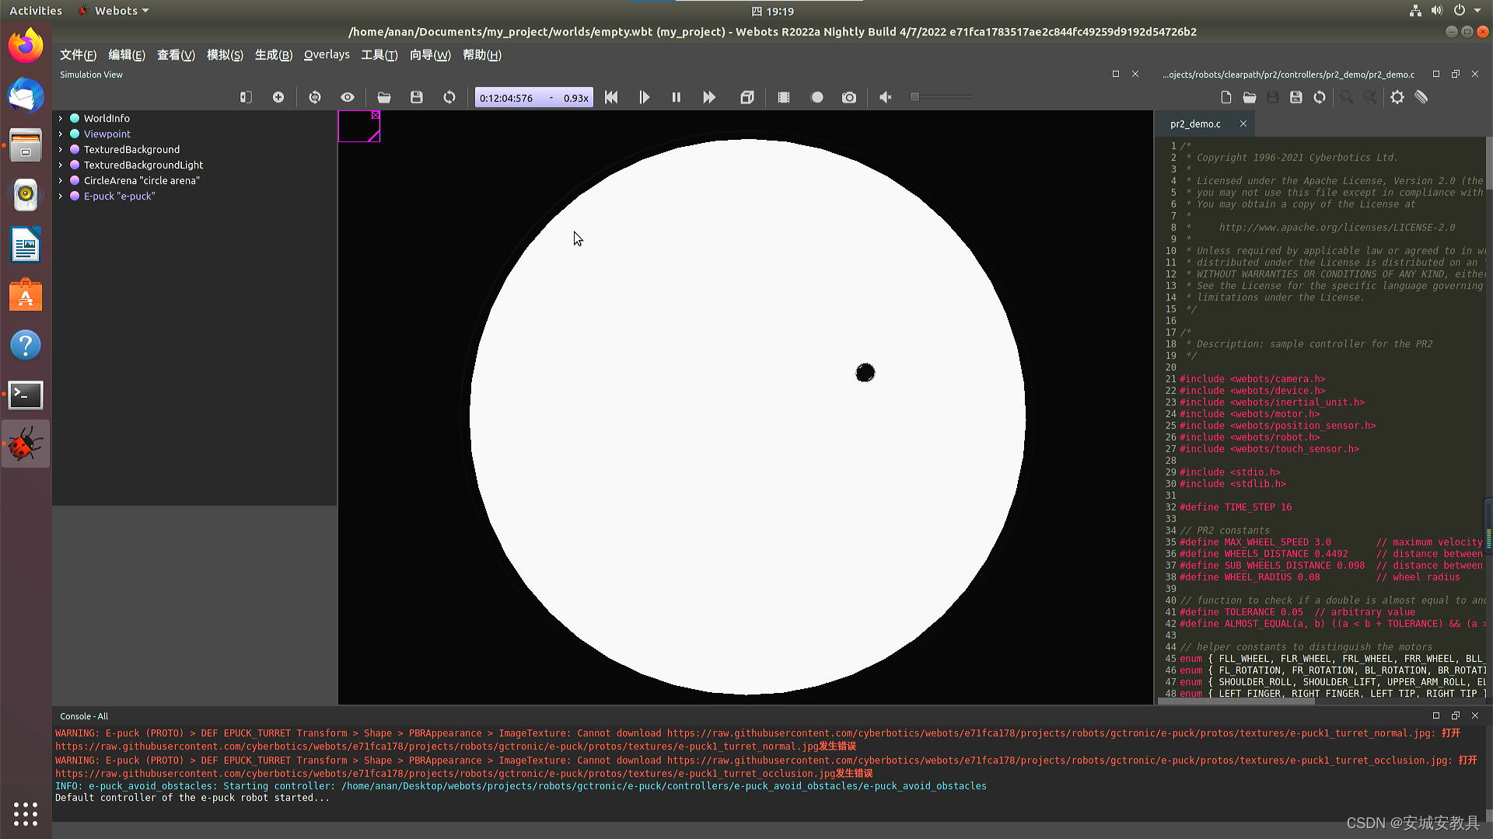
Task: Step the simulation one frame
Action: [644, 97]
